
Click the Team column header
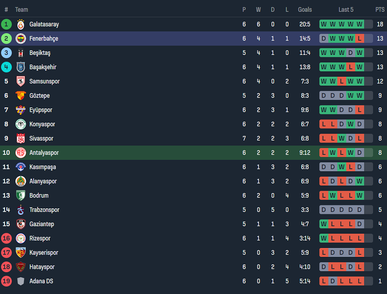pos(21,10)
